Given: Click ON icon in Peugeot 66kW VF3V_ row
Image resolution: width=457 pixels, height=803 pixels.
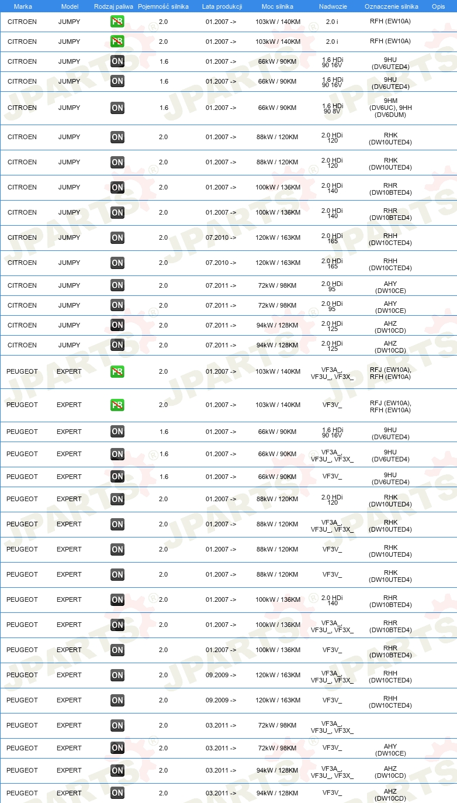Looking at the screenshot, I should 117,477.
